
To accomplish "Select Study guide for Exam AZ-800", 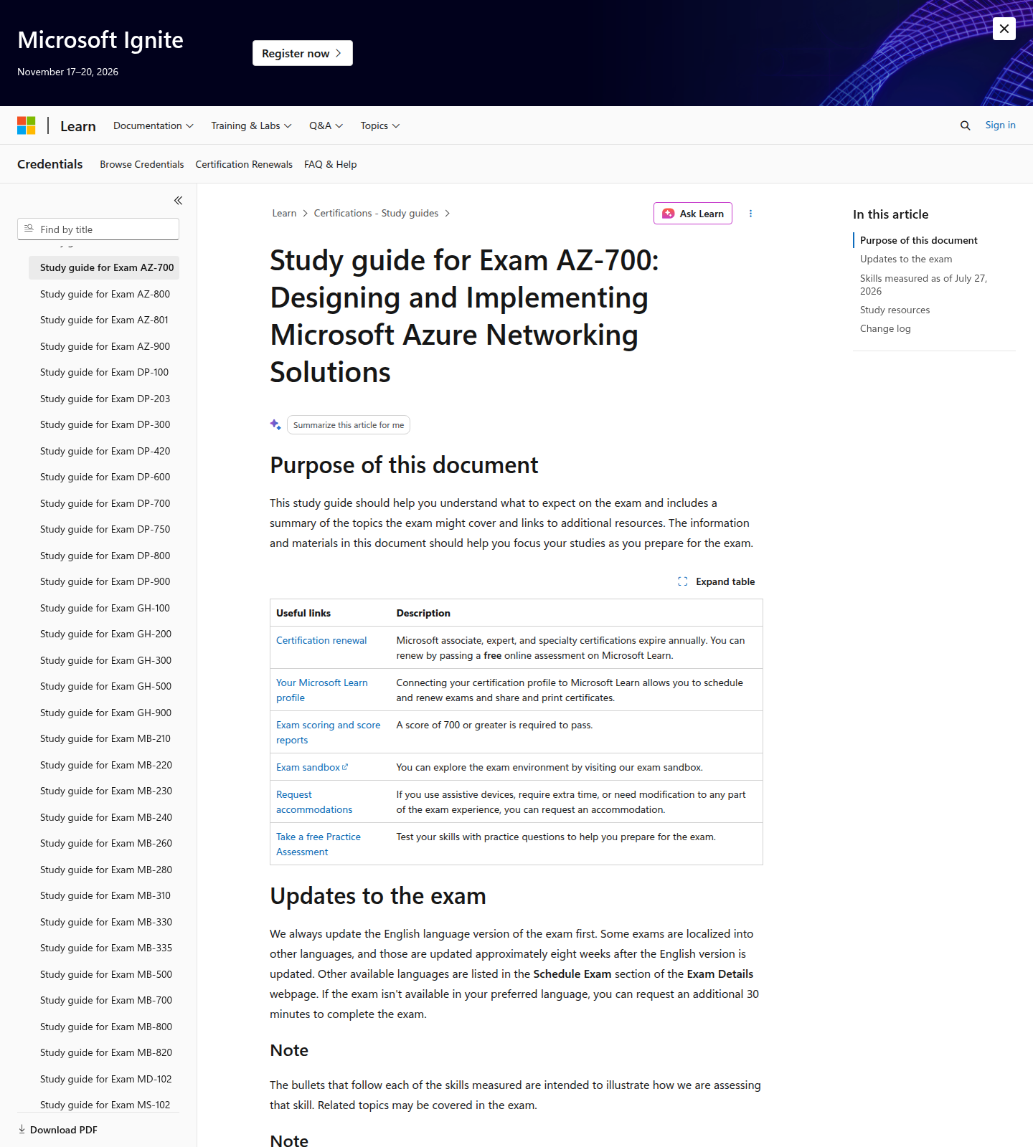I will (105, 294).
